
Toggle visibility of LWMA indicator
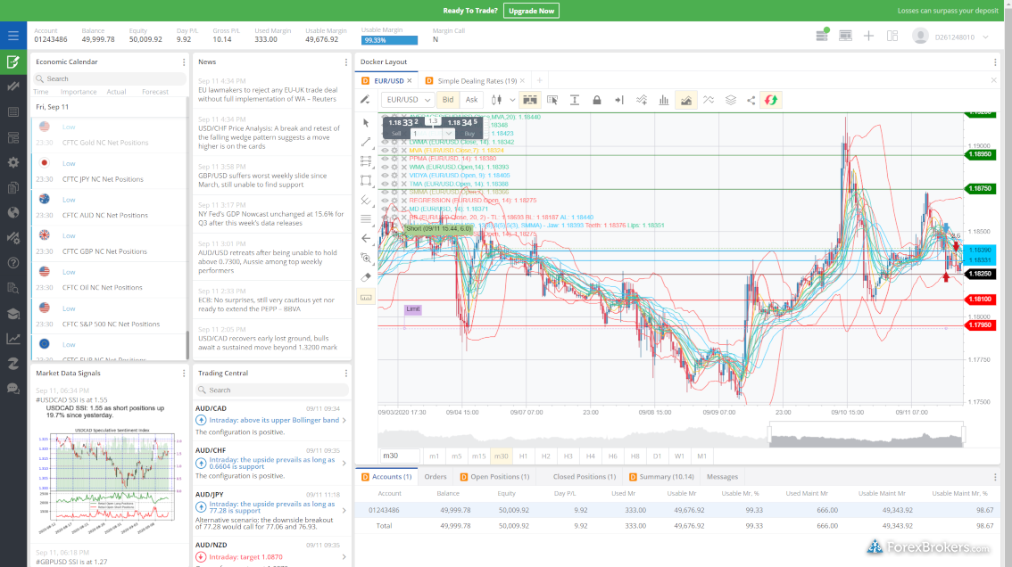click(x=386, y=142)
